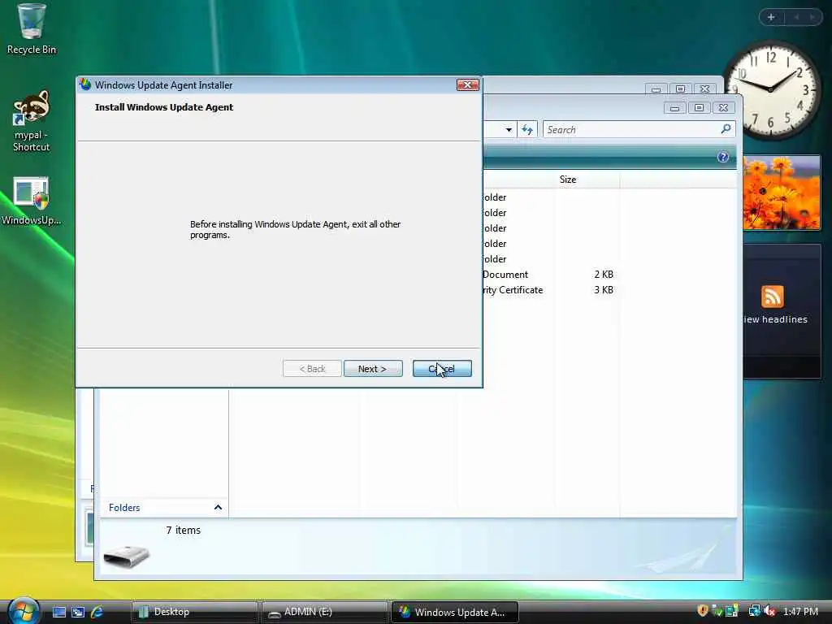Close the rear Explorer window
This screenshot has width=832, height=624.
[x=704, y=89]
